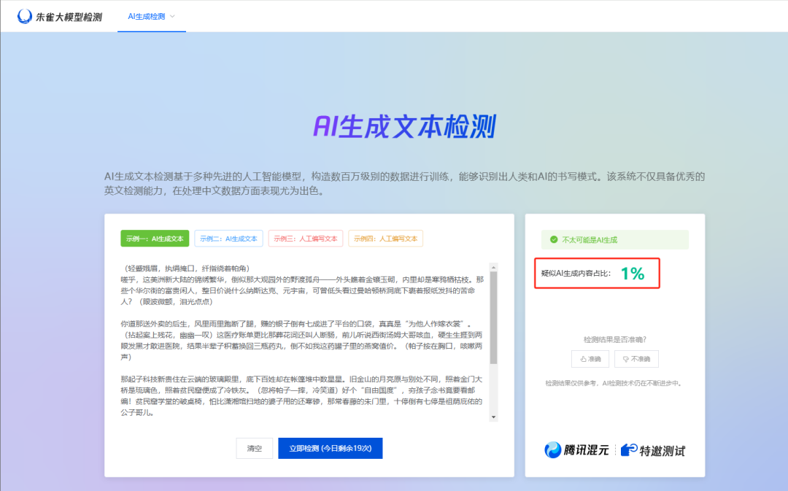The height and width of the screenshot is (491, 788).
Task: Select 示例一:AI生成文本 sample
Action: [155, 239]
